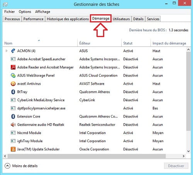Expand the ACMON (4) group
Image resolution: width=193 pixels, height=175 pixels.
[x=7, y=51]
